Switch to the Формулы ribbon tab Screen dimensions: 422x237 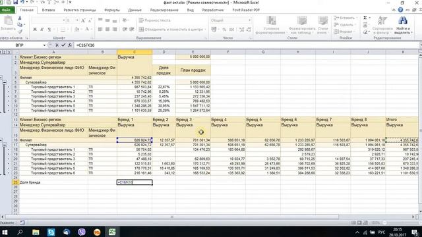[x=112, y=10]
